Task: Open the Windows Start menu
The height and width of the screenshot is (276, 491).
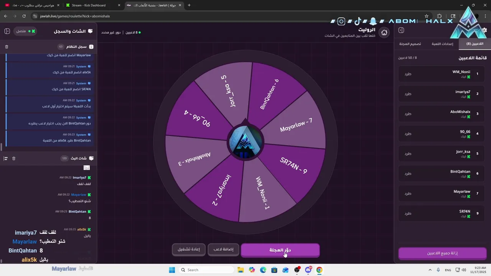Action: pyautogui.click(x=172, y=270)
